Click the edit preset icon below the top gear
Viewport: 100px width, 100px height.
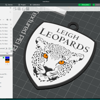click(x=10, y=12)
